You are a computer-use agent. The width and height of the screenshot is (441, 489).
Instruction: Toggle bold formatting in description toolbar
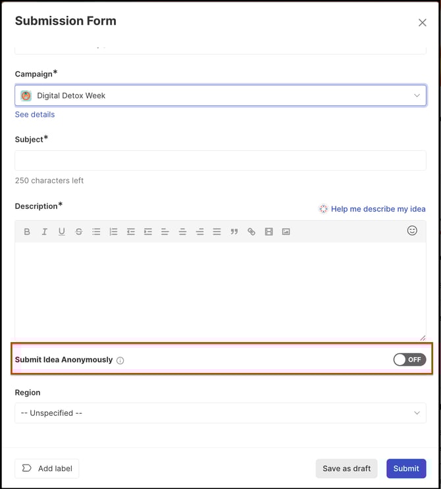click(x=27, y=232)
